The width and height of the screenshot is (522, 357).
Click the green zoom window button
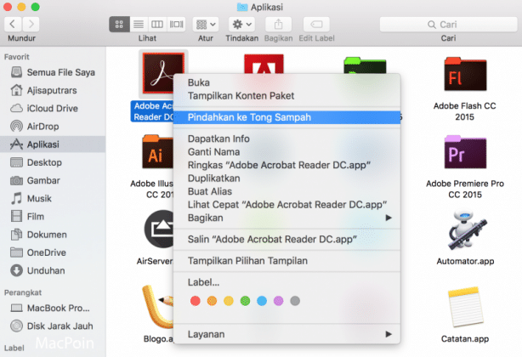coord(36,7)
